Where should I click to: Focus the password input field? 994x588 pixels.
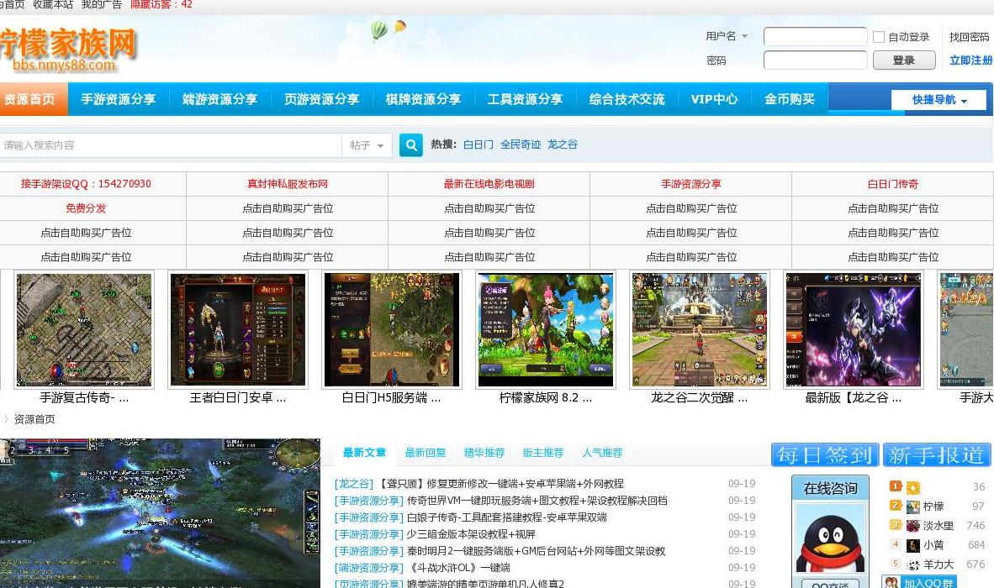point(815,60)
